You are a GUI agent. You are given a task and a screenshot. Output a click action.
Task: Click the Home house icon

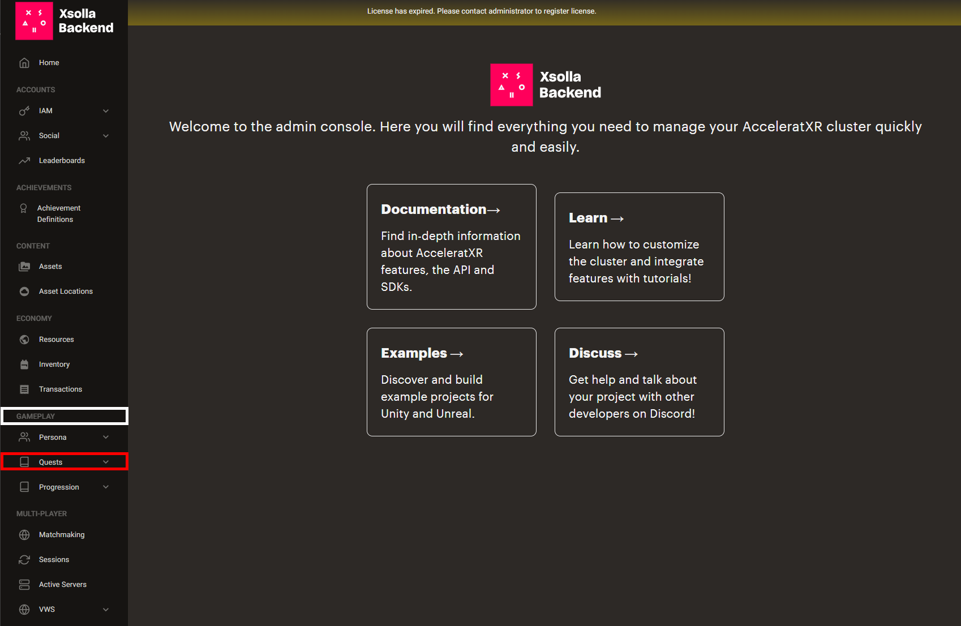coord(24,63)
